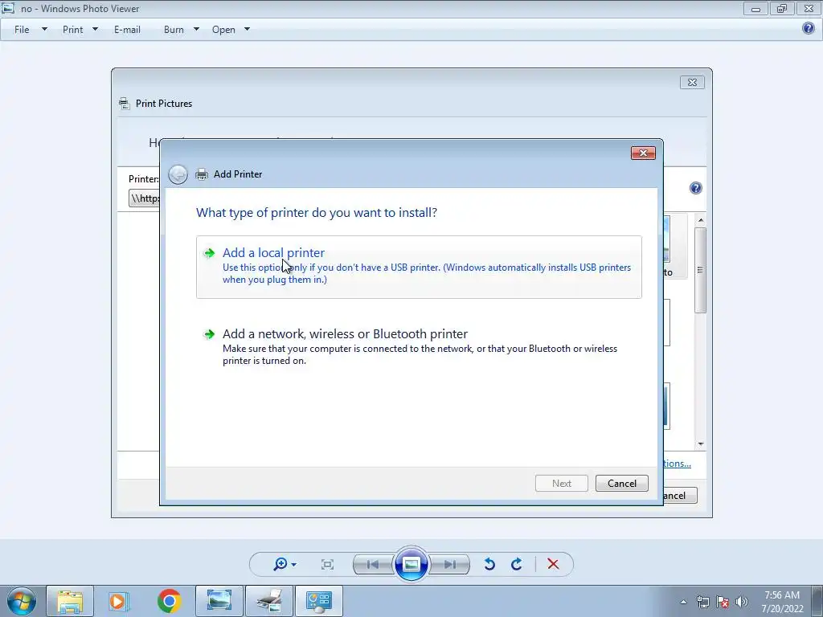Image resolution: width=823 pixels, height=617 pixels.
Task: Click the Actual size icon
Action: pos(328,565)
